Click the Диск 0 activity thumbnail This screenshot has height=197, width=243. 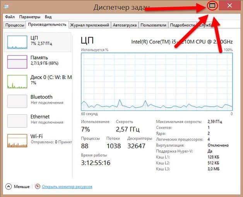(x=17, y=82)
